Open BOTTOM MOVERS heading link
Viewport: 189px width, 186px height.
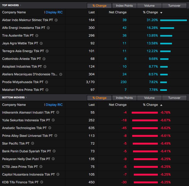(13, 98)
